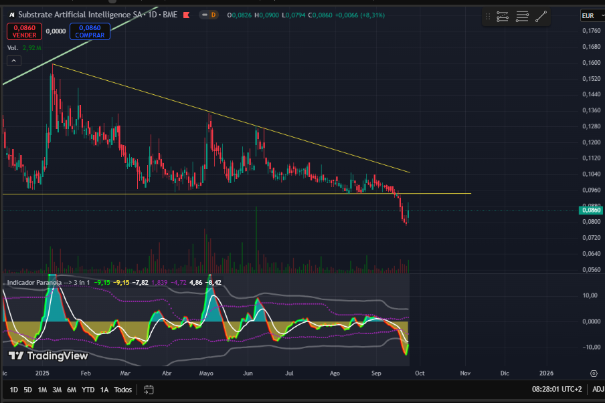
Task: Click the 0,0000 spread value
Action: [56, 31]
